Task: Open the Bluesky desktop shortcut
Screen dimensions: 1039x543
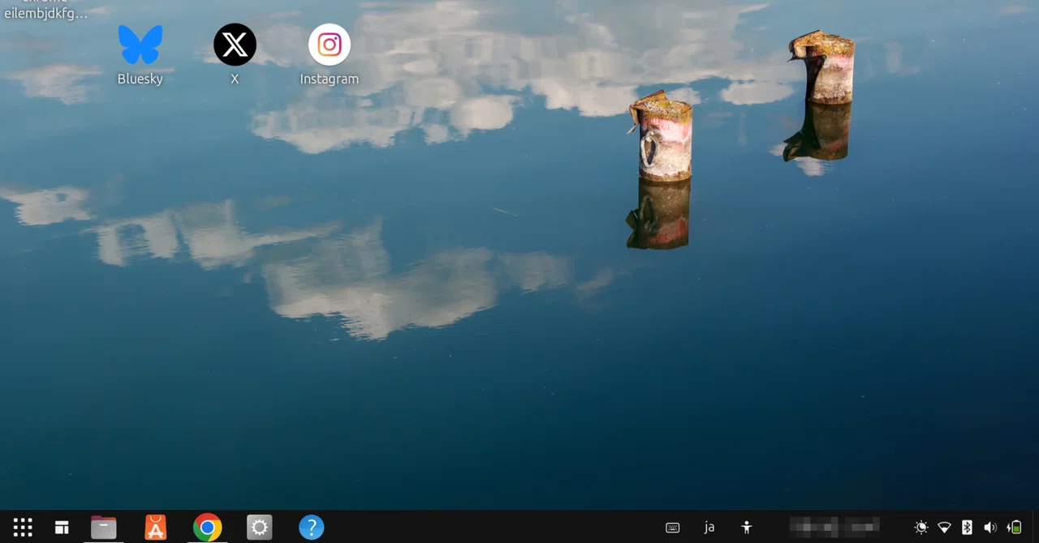Action: (140, 45)
